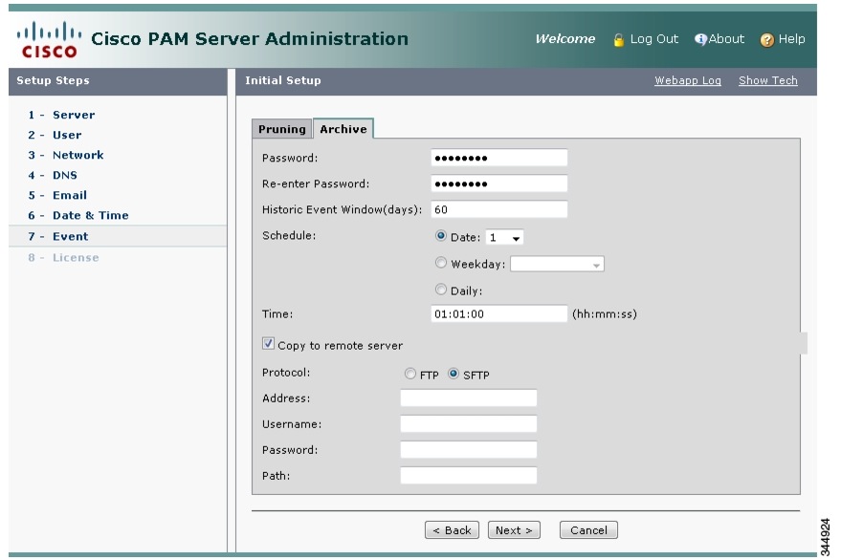Click the About link text
The height and width of the screenshot is (560, 841).
(726, 39)
